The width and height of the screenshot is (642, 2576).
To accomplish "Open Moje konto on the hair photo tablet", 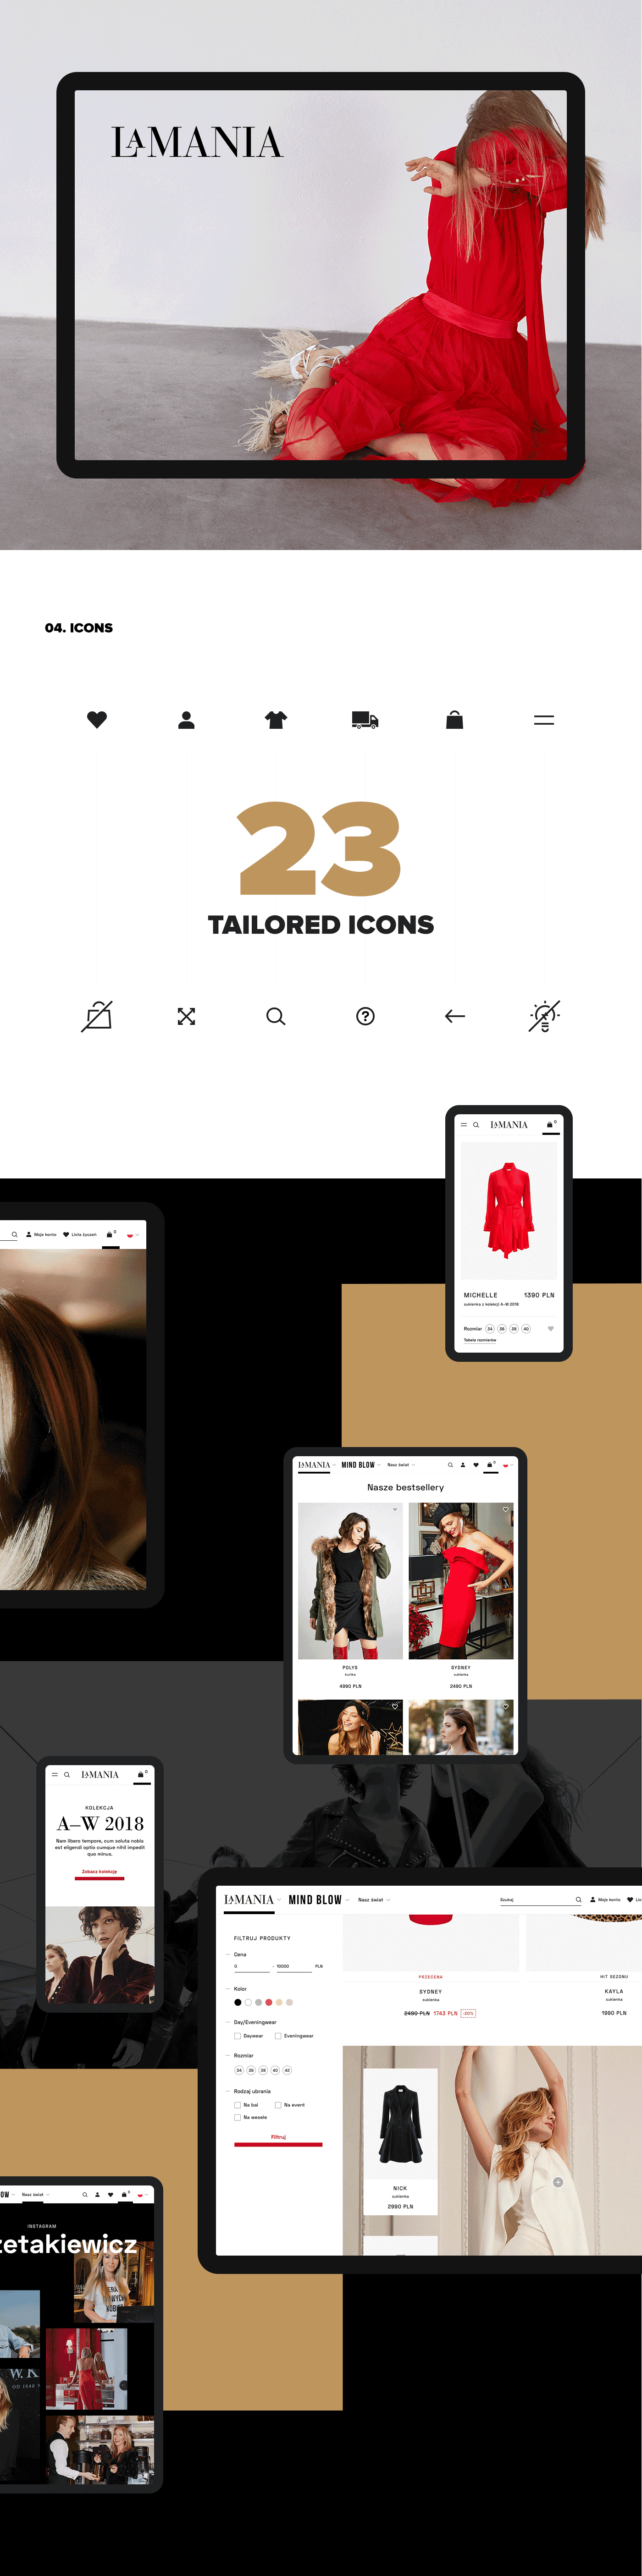I will pyautogui.click(x=41, y=1235).
